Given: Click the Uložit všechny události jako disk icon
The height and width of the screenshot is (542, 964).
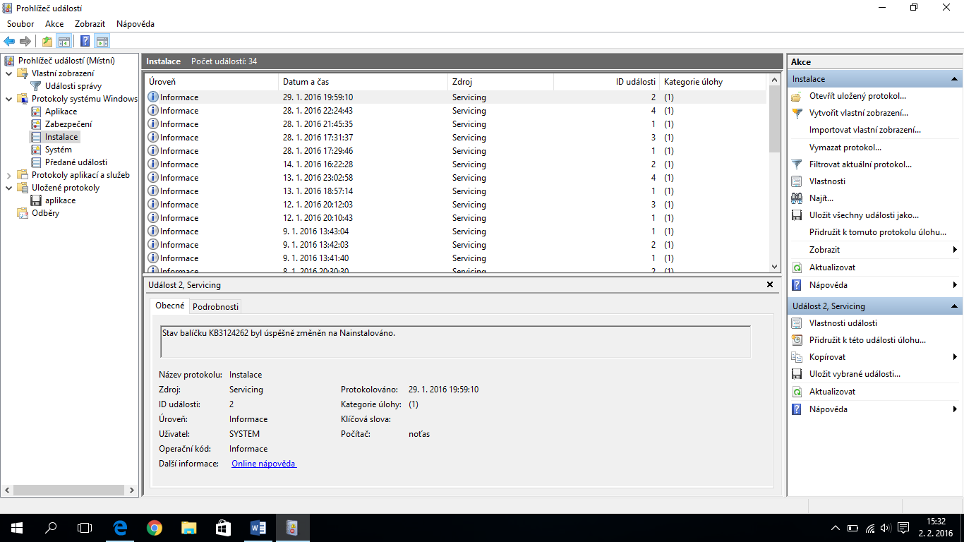Looking at the screenshot, I should pyautogui.click(x=797, y=215).
